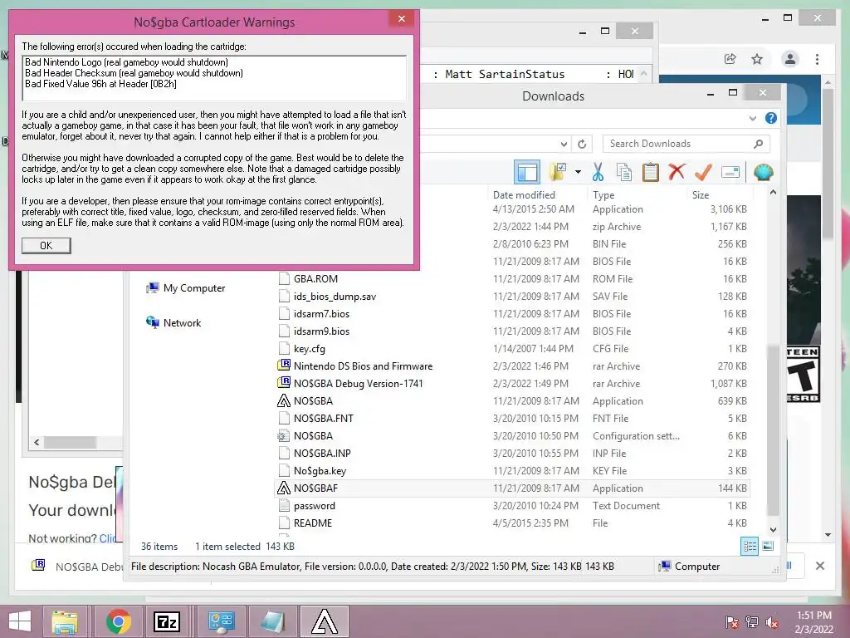This screenshot has height=638, width=850.
Task: Open Google Chrome from taskbar
Action: (118, 621)
